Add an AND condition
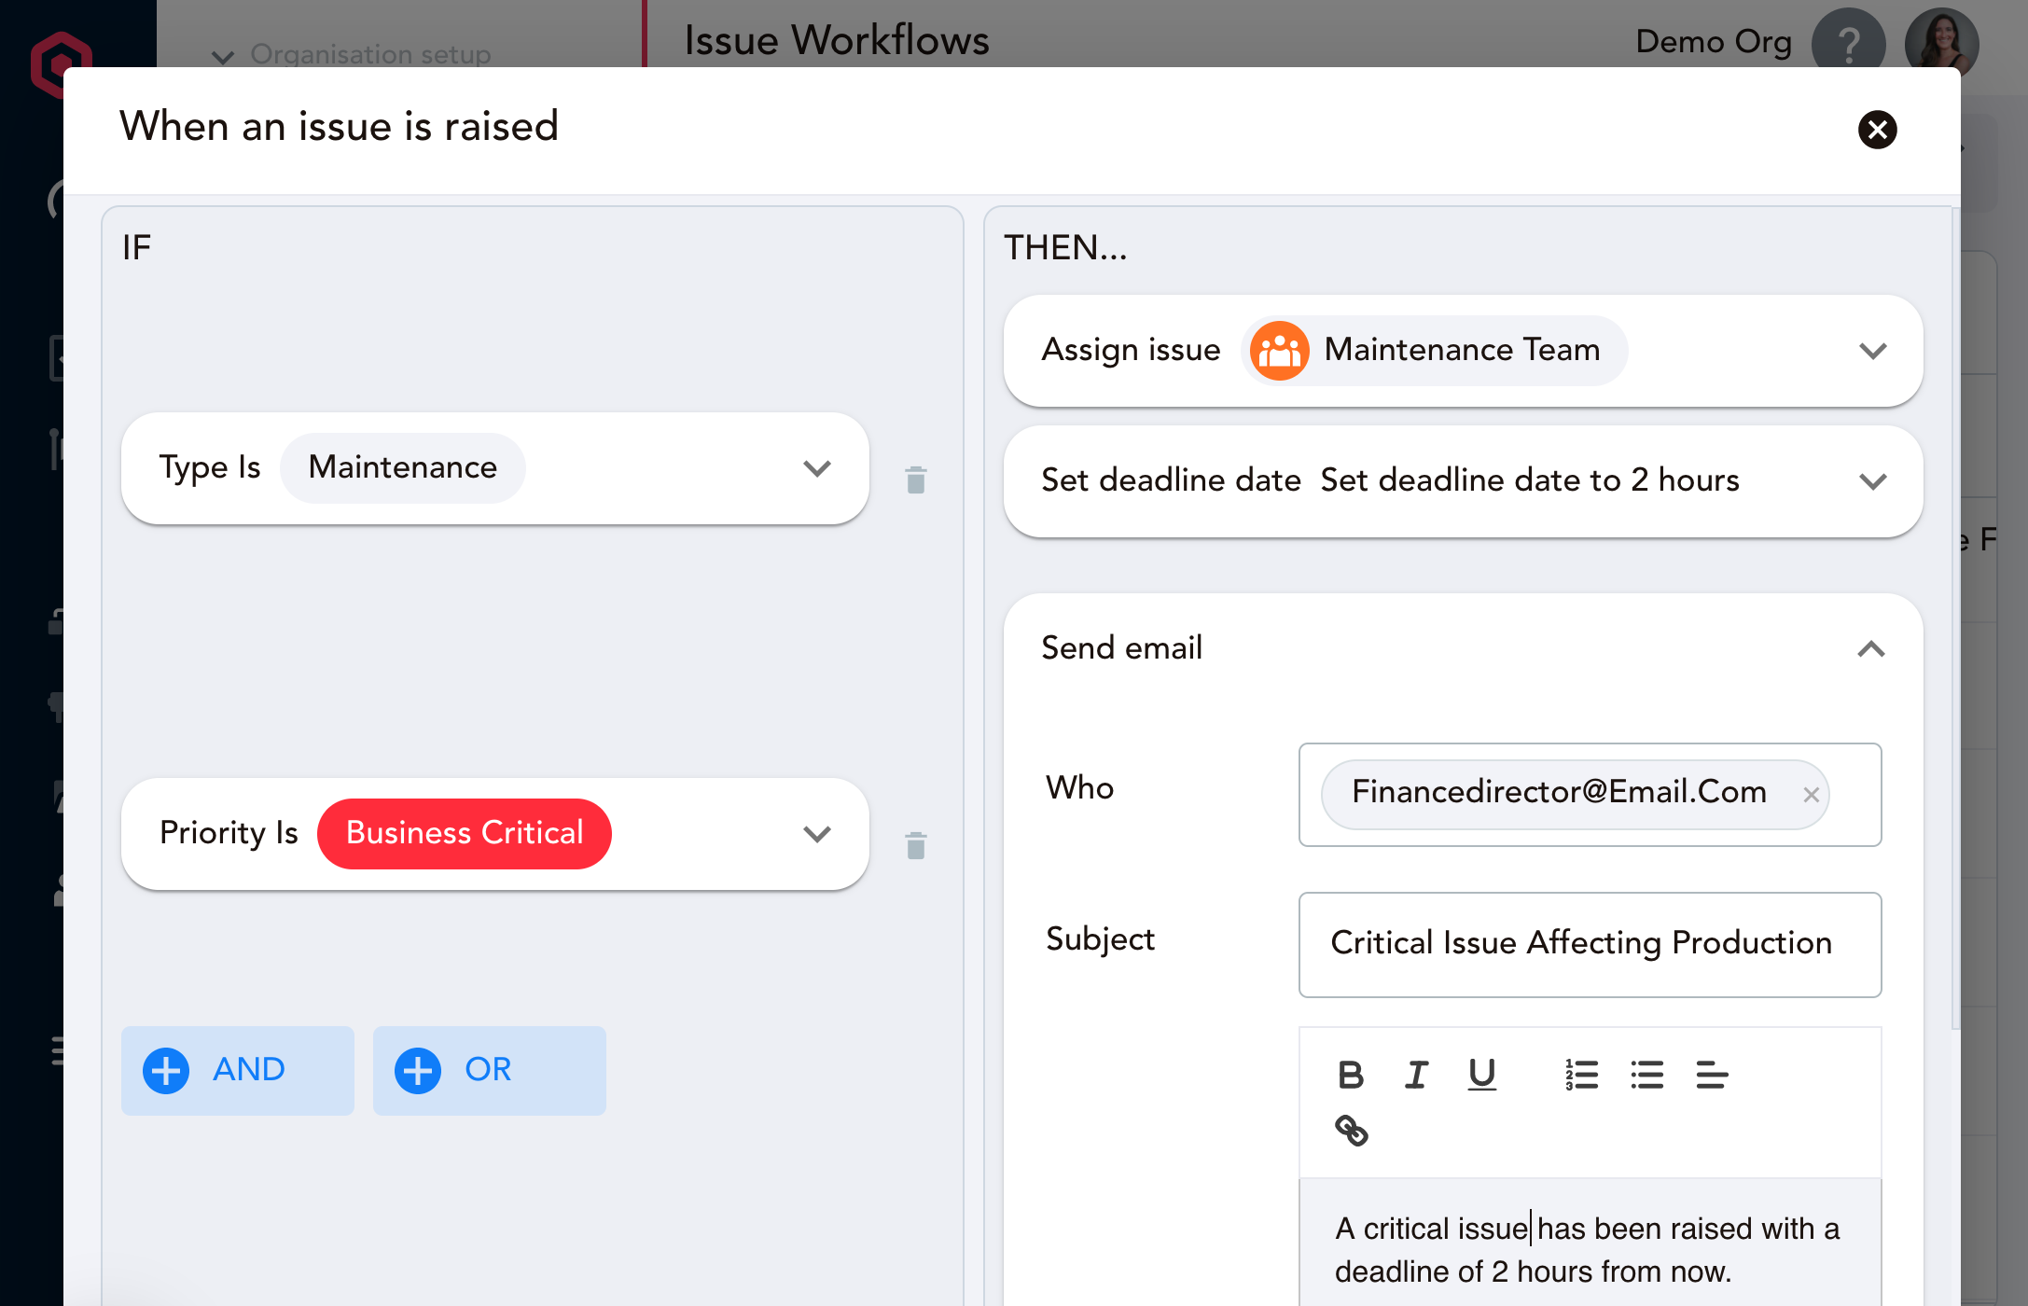Viewport: 2028px width, 1306px height. pyautogui.click(x=237, y=1070)
